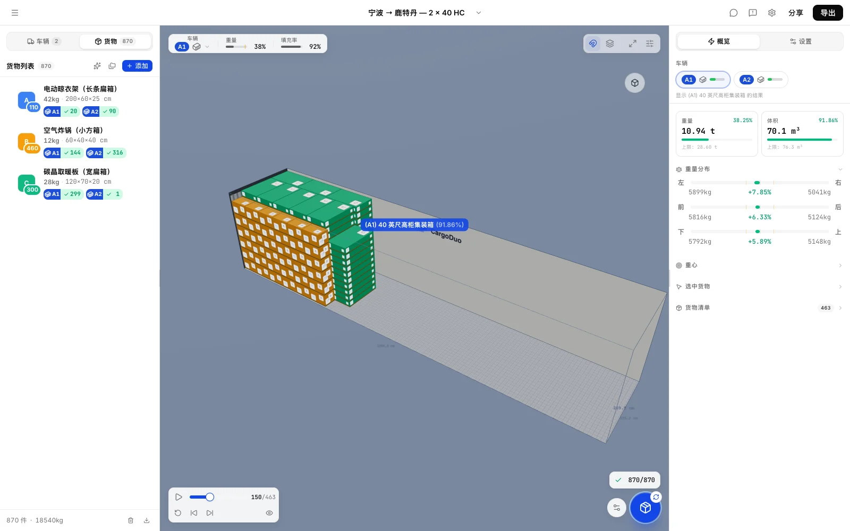Image resolution: width=850 pixels, height=531 pixels.
Task: Click the A2 1 tag on 碳晶取暖板
Action: [104, 194]
